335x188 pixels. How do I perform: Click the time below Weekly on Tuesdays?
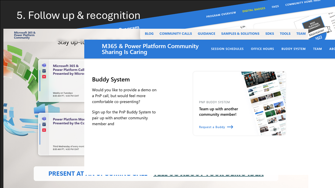66,96
